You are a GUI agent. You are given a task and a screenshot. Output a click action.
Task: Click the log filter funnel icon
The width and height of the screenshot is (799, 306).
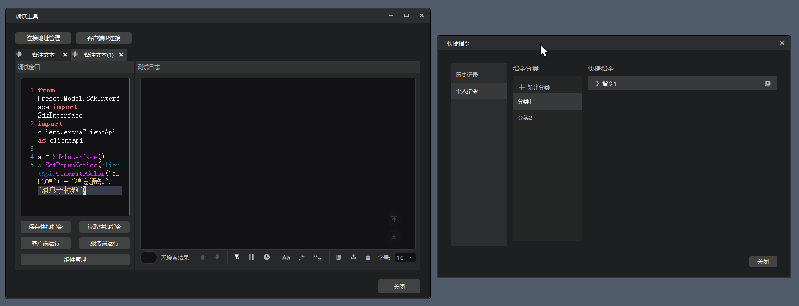click(x=237, y=257)
